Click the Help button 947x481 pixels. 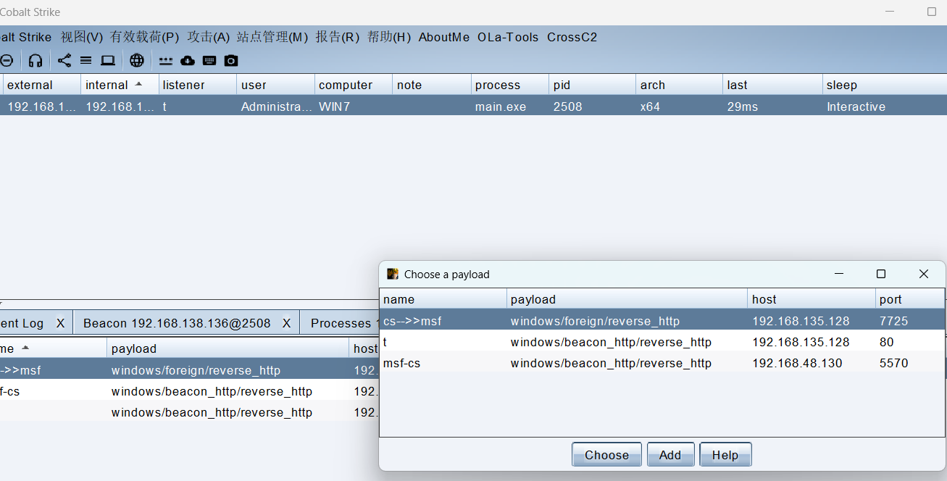click(725, 455)
